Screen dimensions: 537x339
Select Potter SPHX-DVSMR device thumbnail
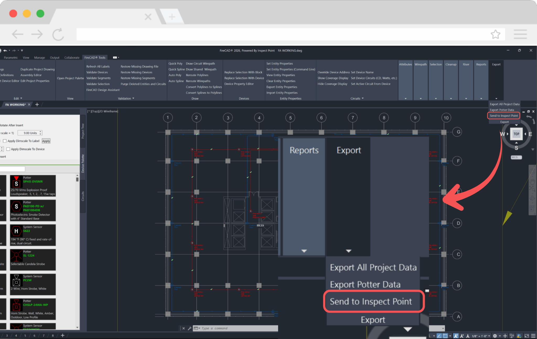click(x=16, y=182)
